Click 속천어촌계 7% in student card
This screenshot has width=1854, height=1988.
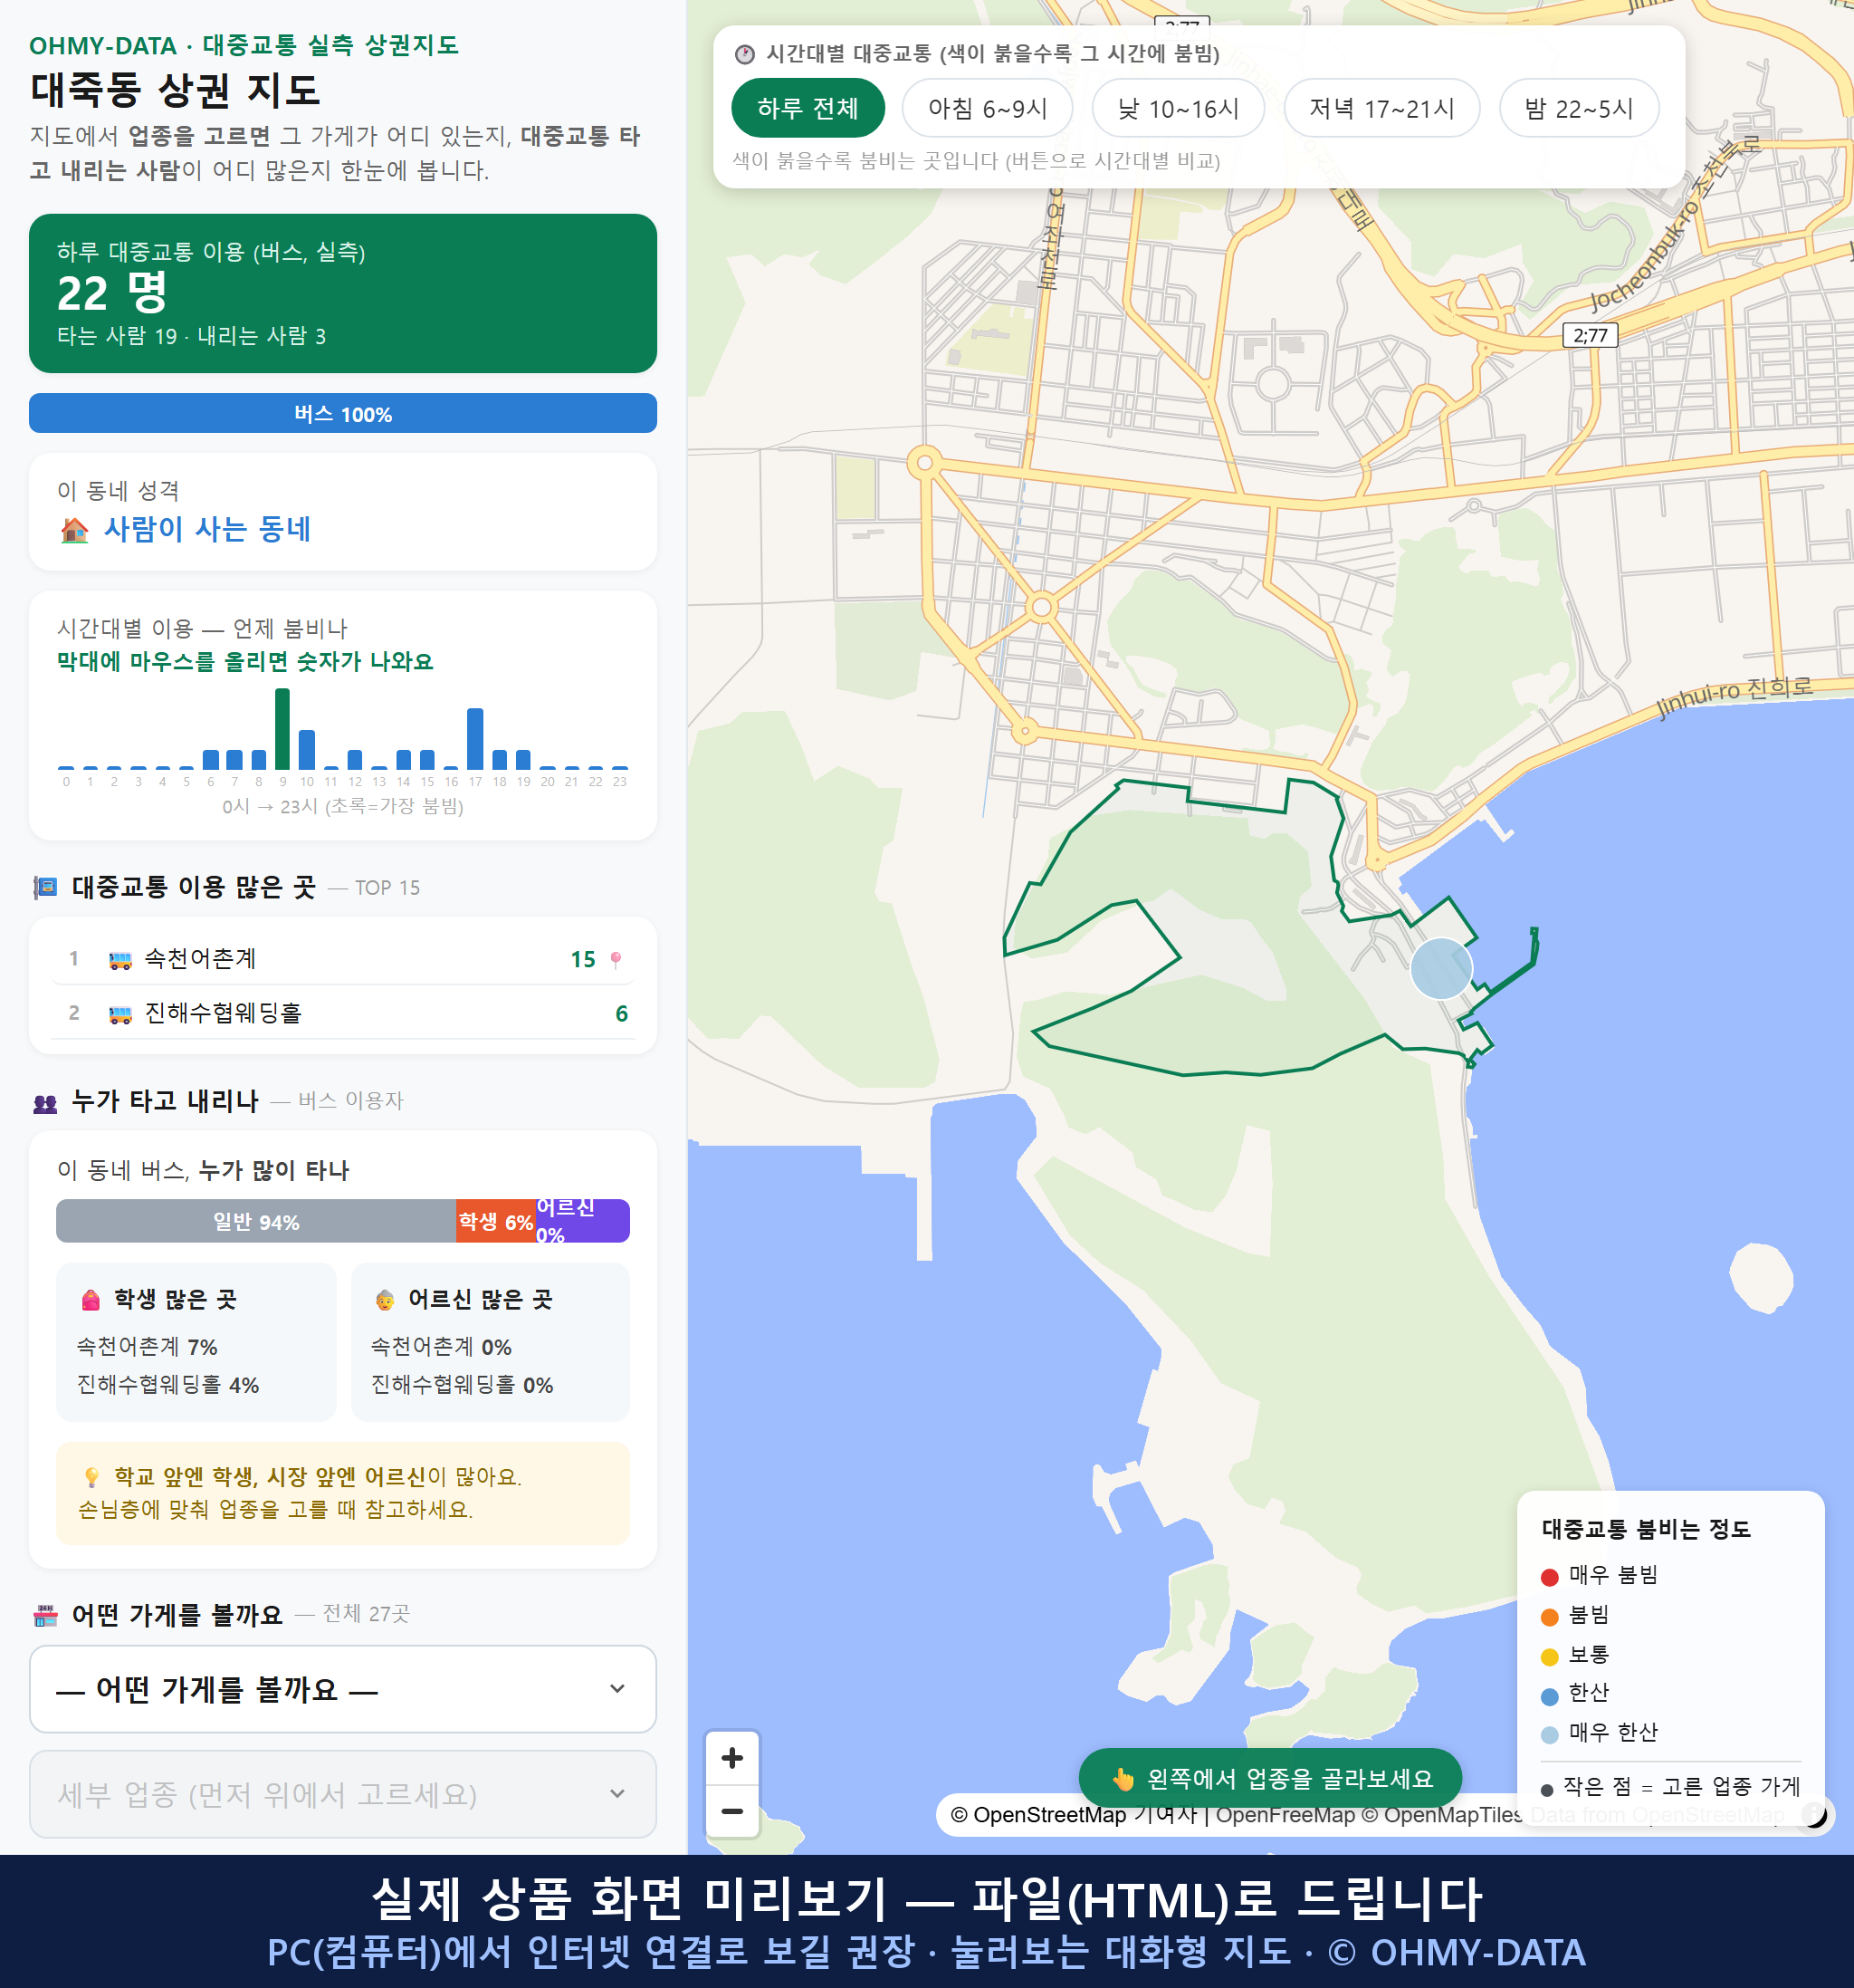pyautogui.click(x=147, y=1346)
